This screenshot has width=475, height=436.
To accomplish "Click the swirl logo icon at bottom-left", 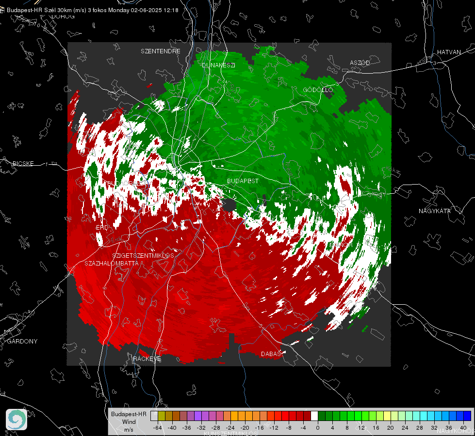I will [x=16, y=420].
